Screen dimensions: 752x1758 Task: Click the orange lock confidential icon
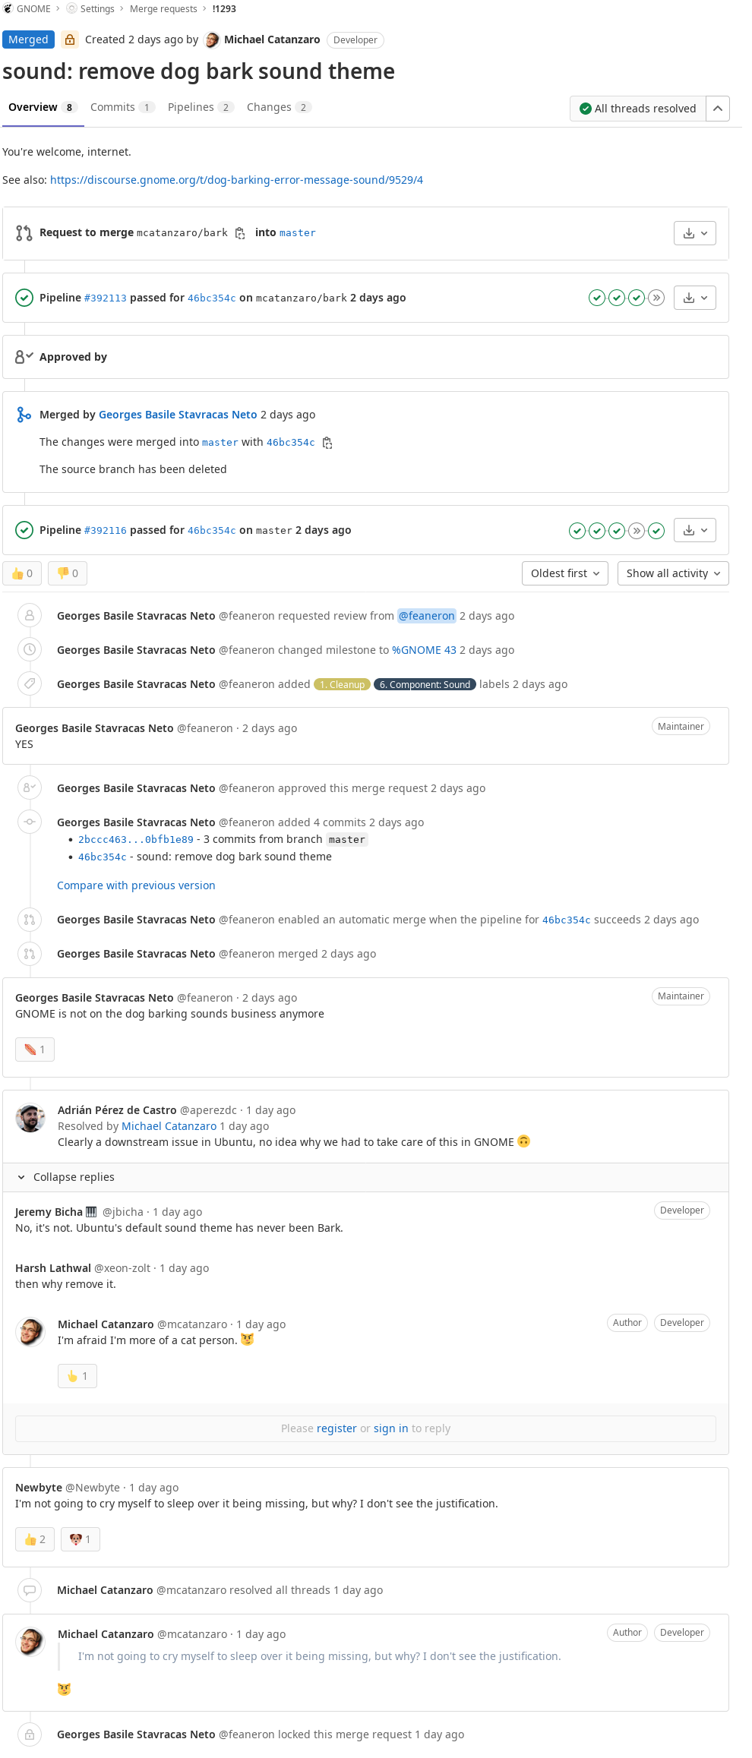(70, 39)
